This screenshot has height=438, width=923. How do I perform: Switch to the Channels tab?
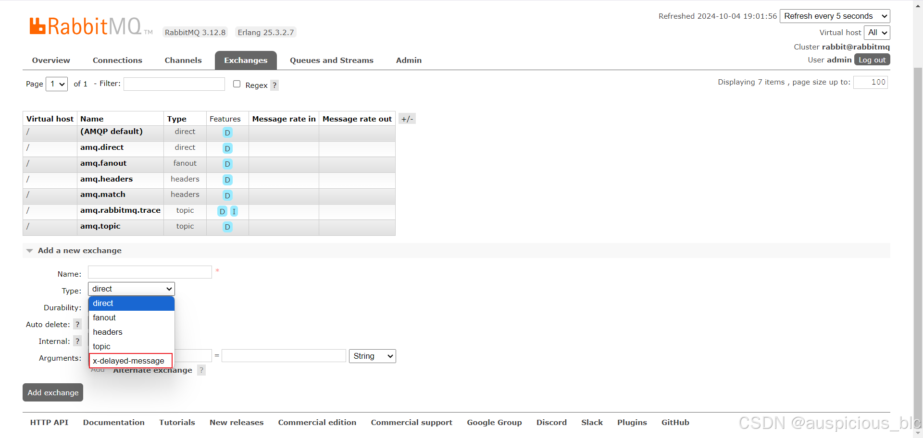183,60
